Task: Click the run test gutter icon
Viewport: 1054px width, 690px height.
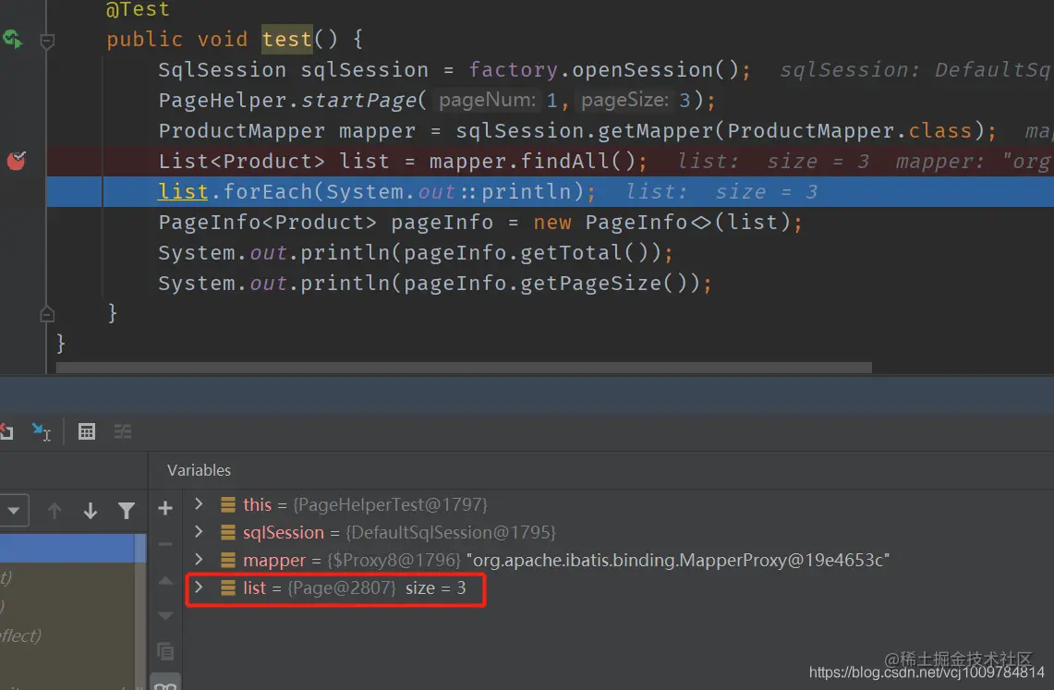Action: [12, 39]
